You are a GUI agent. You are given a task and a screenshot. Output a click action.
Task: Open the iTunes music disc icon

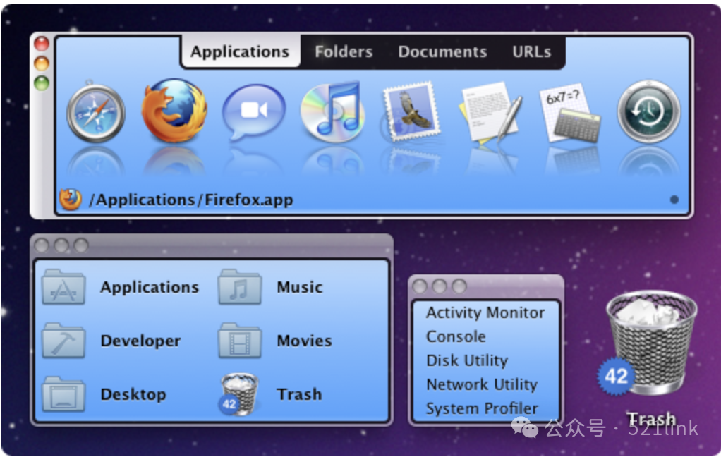pyautogui.click(x=332, y=111)
